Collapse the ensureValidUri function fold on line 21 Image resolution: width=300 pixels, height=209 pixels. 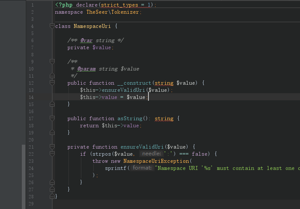[x=52, y=147]
